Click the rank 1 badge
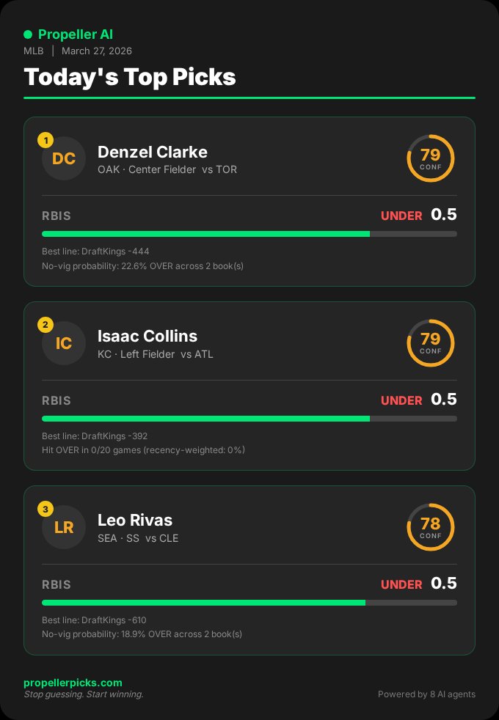The height and width of the screenshot is (720, 499). click(45, 139)
